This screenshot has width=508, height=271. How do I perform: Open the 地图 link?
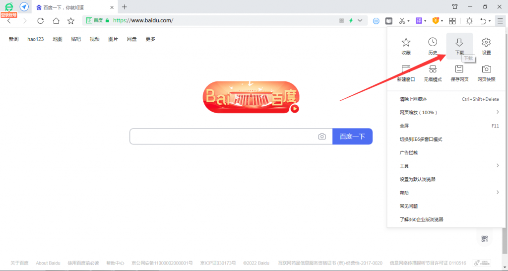pos(58,39)
